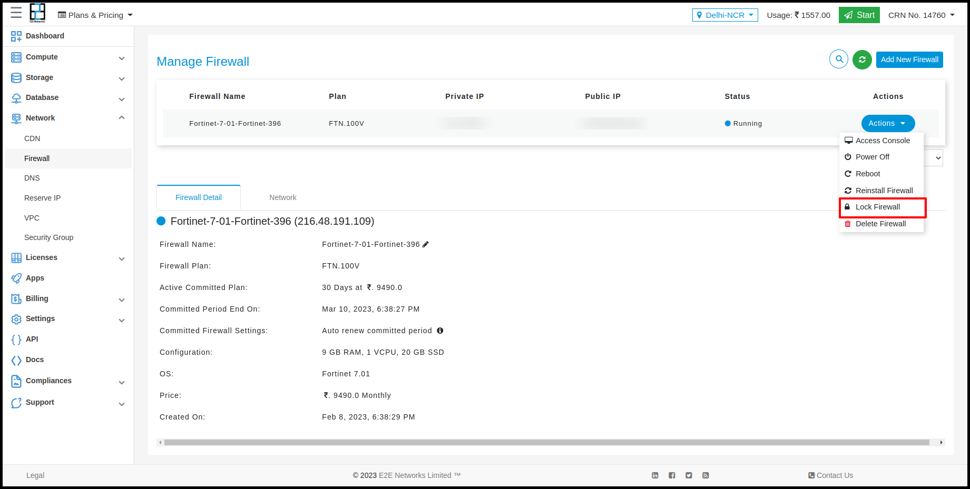Open the CRN No. 14760 account menu
Screen dimensions: 970x489
tap(922, 15)
